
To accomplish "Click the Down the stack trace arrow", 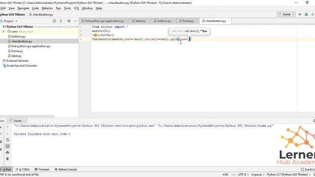I will (7, 133).
